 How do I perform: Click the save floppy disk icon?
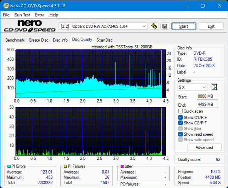click(x=165, y=26)
